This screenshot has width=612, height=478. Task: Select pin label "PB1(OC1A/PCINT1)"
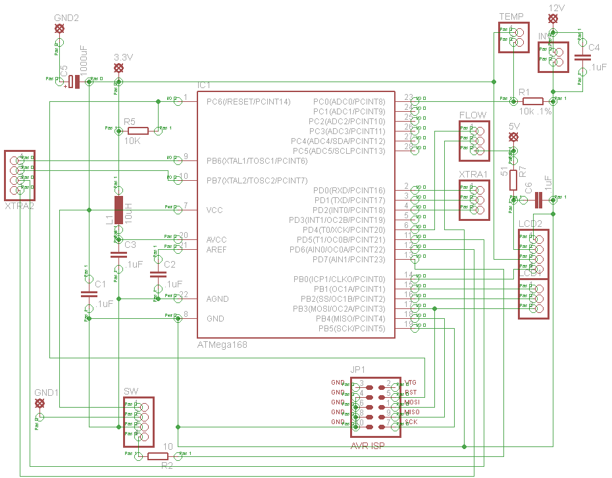pyautogui.click(x=349, y=289)
